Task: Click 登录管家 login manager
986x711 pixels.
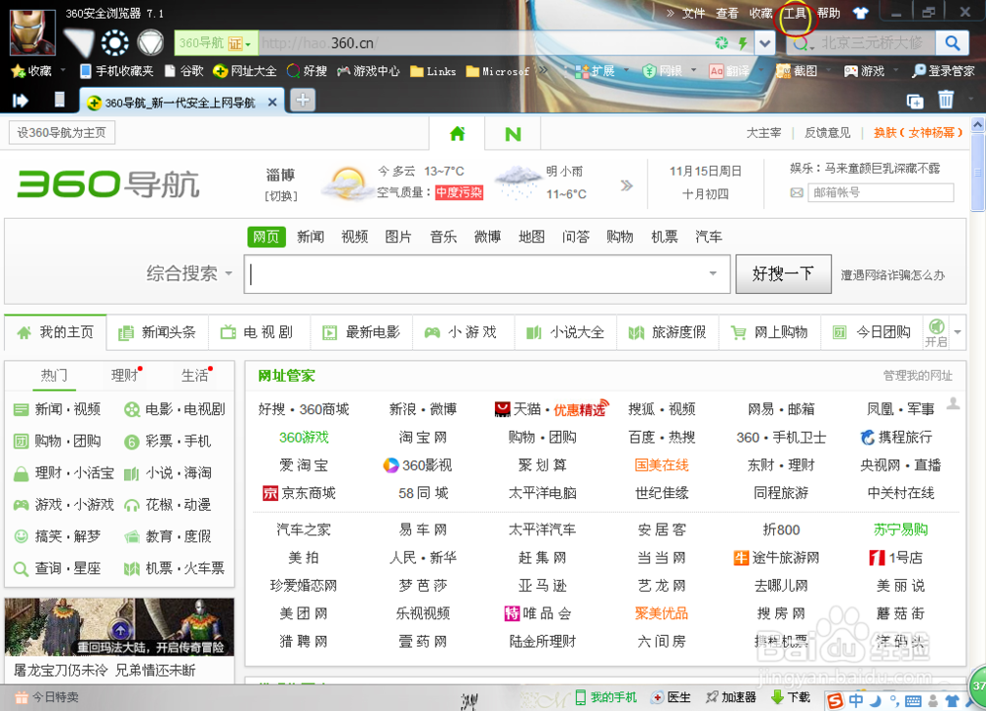Action: pyautogui.click(x=944, y=71)
